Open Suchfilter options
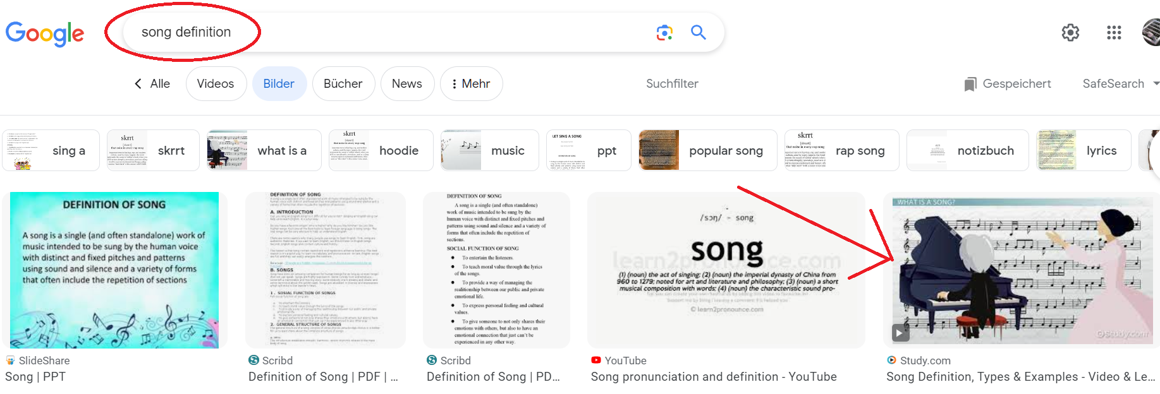The width and height of the screenshot is (1160, 394). point(672,84)
